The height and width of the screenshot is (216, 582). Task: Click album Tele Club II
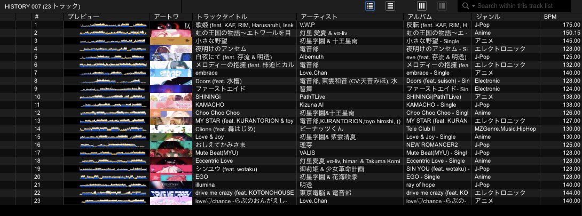421,129
